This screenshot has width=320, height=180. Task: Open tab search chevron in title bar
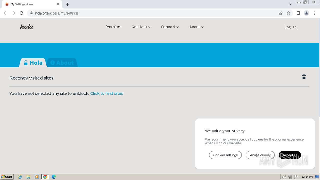point(290,4)
